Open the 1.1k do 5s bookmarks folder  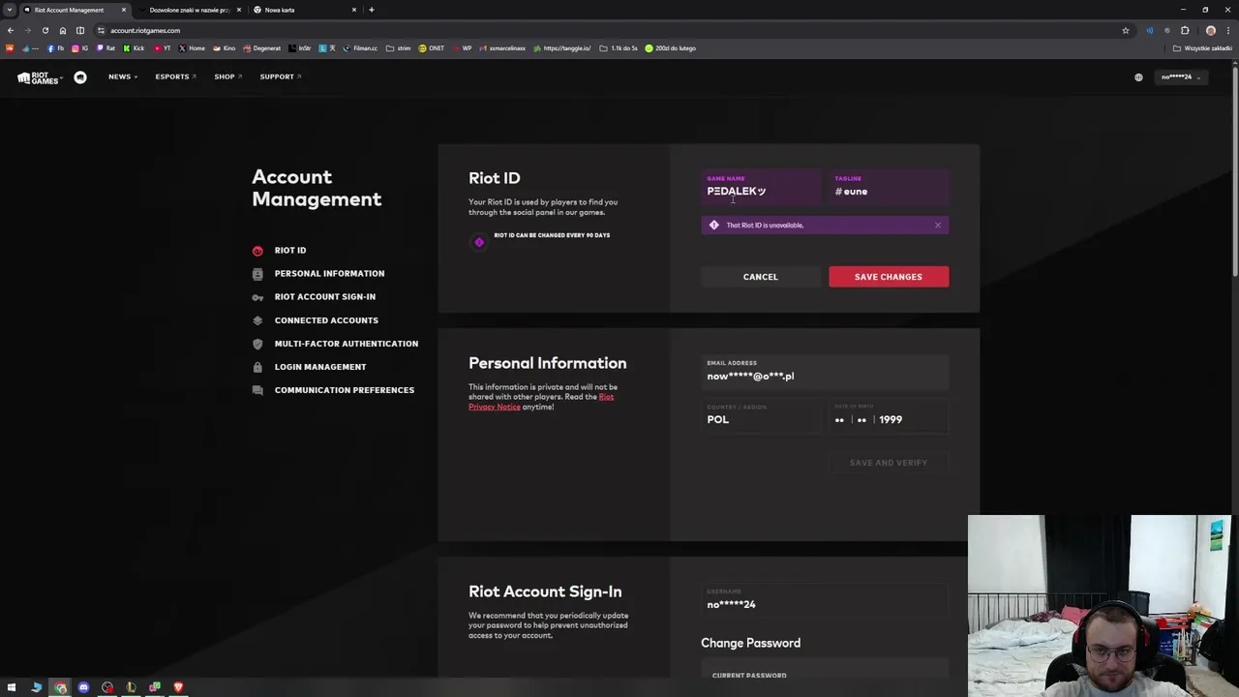click(619, 48)
